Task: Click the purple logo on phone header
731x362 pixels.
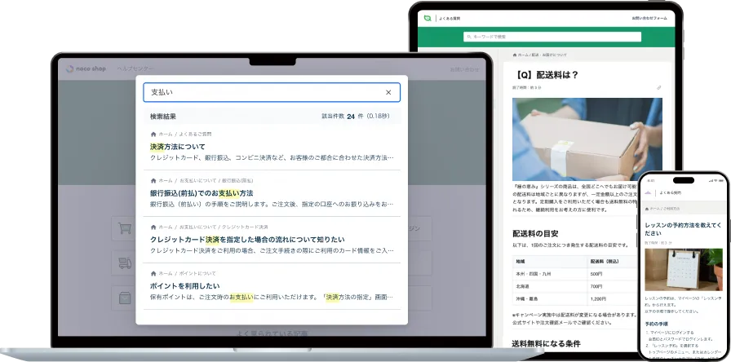Action: [x=649, y=192]
